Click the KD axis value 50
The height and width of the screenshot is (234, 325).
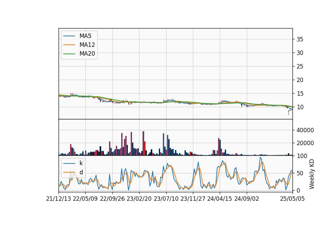coord(300,173)
